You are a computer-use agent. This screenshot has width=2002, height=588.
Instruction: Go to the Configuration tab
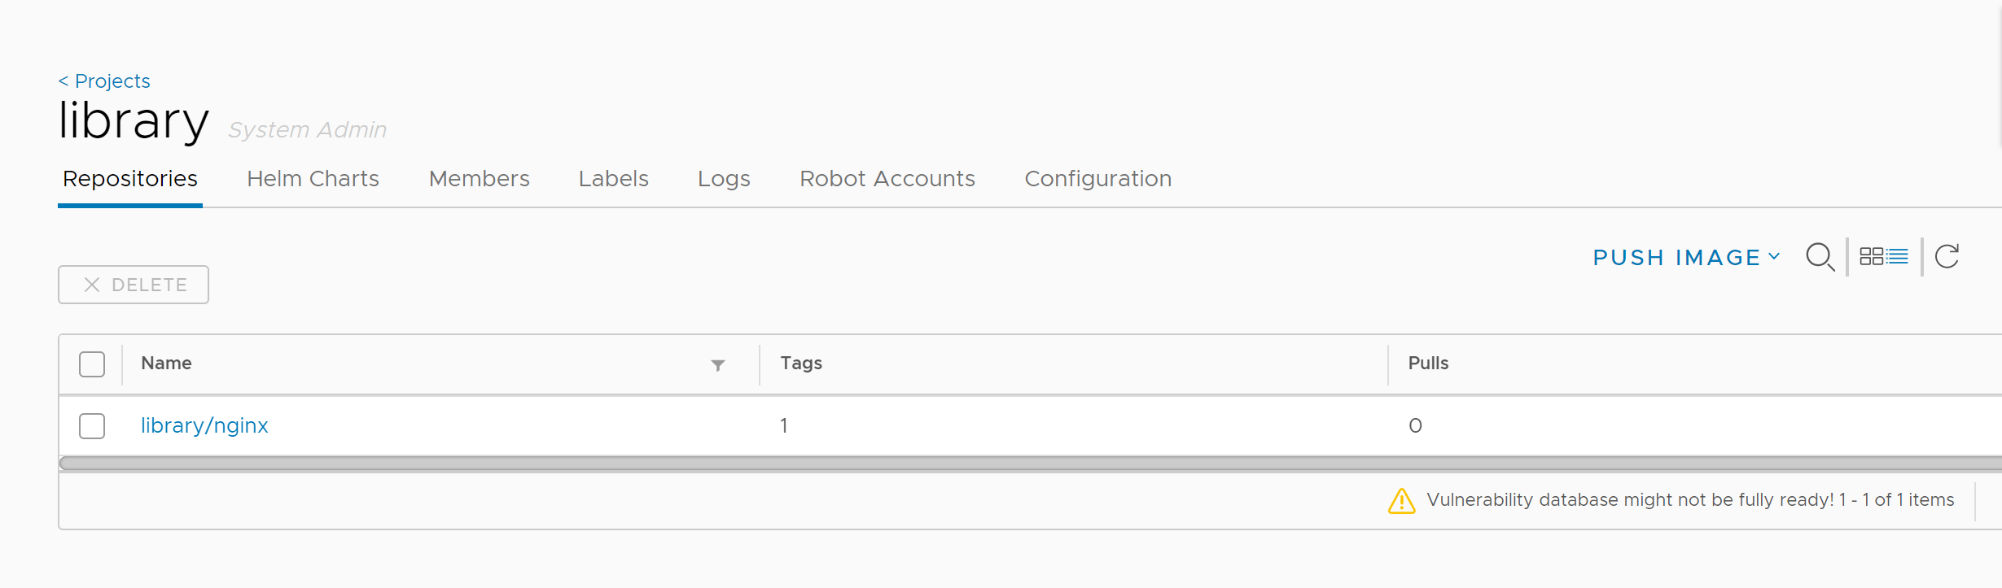pyautogui.click(x=1097, y=179)
